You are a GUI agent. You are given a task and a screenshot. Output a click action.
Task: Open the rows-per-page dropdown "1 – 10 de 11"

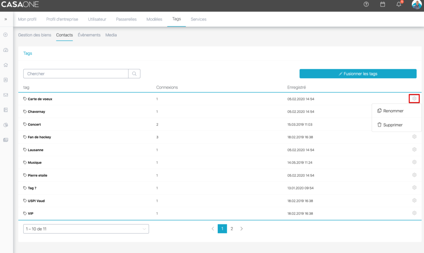(86, 229)
